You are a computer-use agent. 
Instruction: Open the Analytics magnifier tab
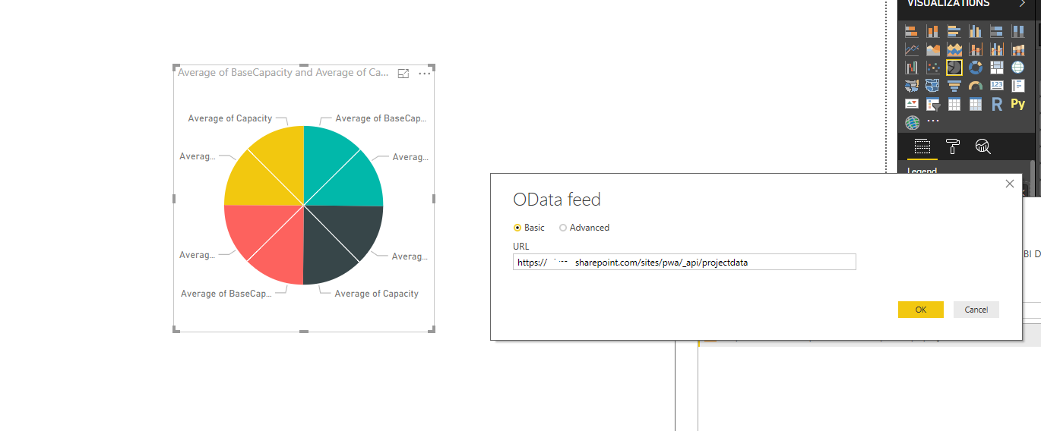click(x=982, y=146)
